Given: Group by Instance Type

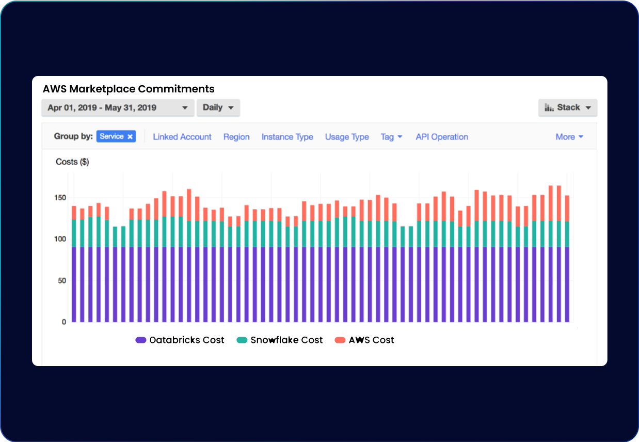Looking at the screenshot, I should click(287, 137).
